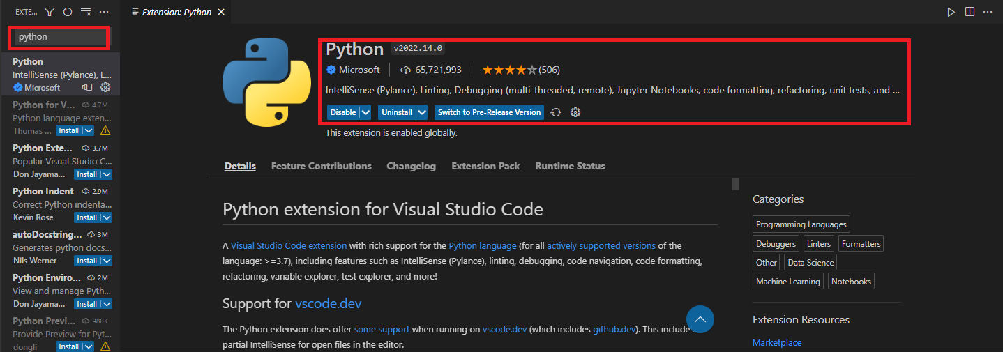Open the Changelog tab
This screenshot has height=352, width=1003.
(412, 166)
